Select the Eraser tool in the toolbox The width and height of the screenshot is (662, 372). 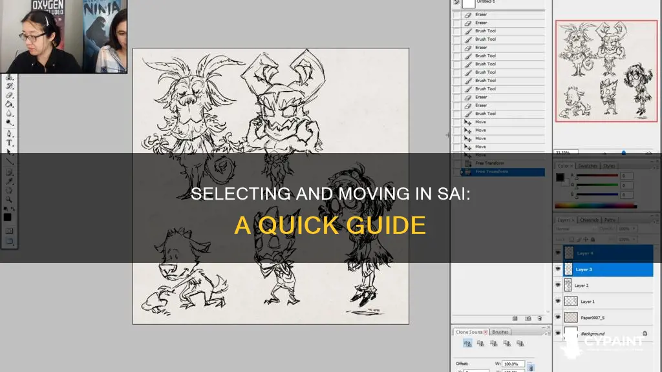pyautogui.click(x=10, y=96)
